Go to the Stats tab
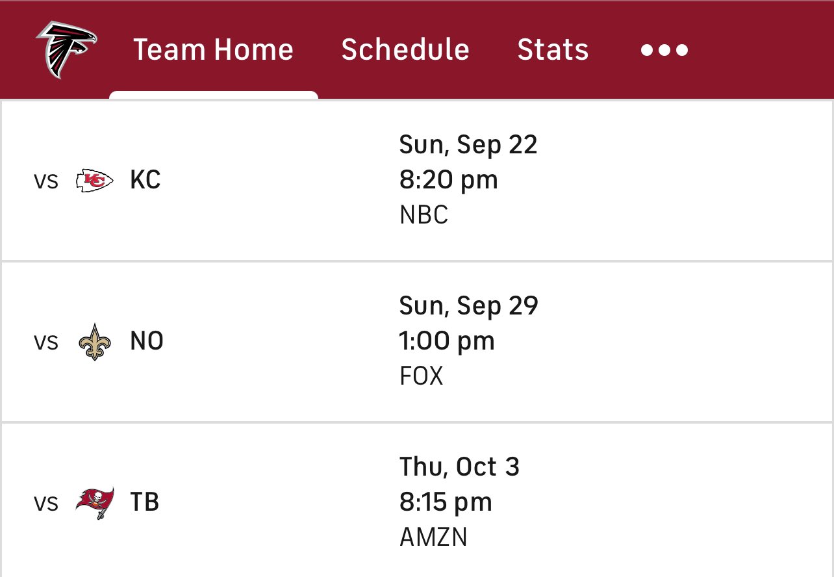Image resolution: width=834 pixels, height=577 pixels. (x=553, y=49)
